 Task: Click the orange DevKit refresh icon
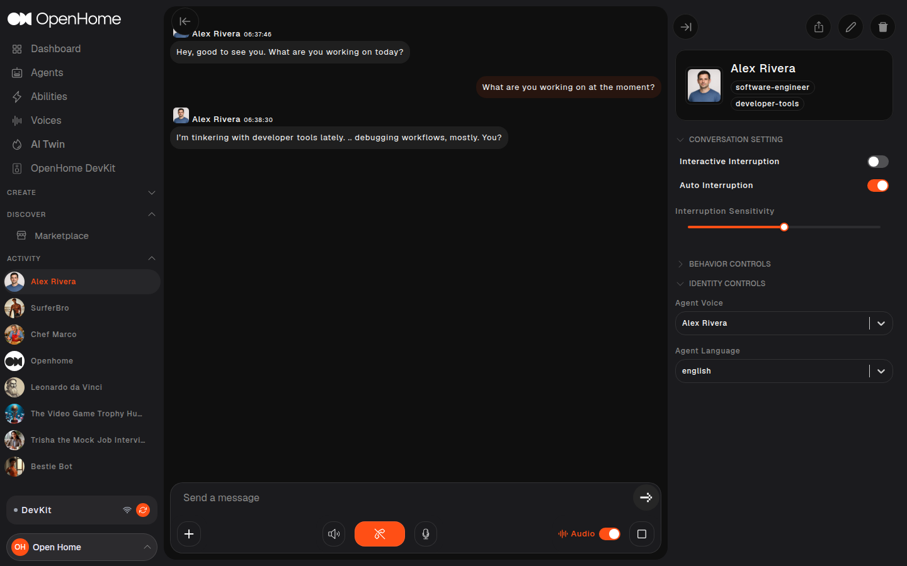click(x=143, y=510)
